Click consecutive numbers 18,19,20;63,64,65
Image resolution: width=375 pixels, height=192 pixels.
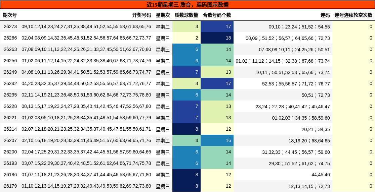click(309, 141)
